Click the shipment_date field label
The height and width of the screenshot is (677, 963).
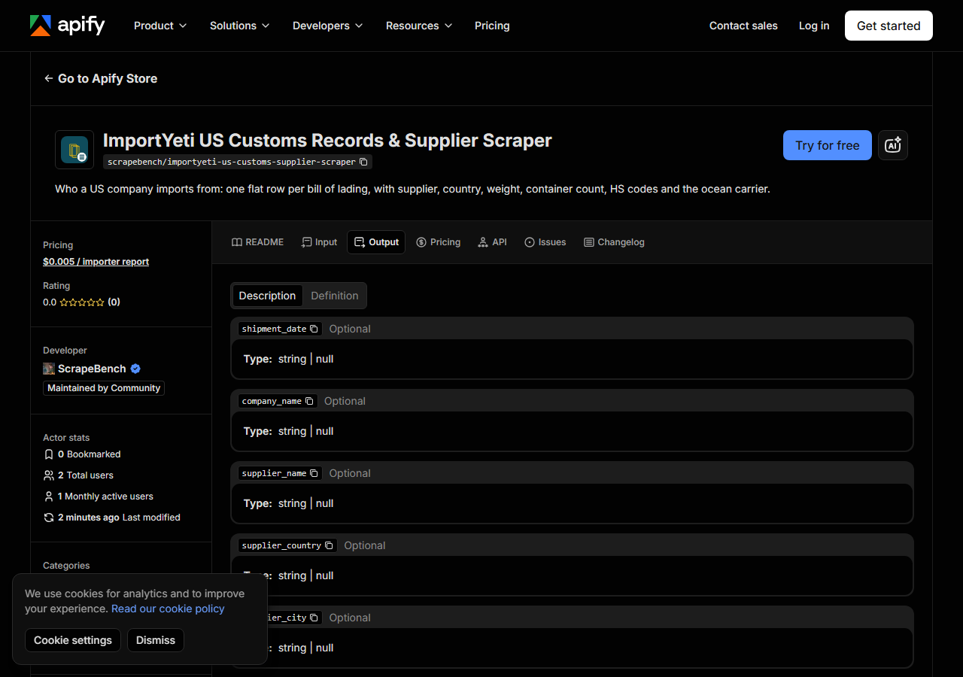[x=274, y=329]
